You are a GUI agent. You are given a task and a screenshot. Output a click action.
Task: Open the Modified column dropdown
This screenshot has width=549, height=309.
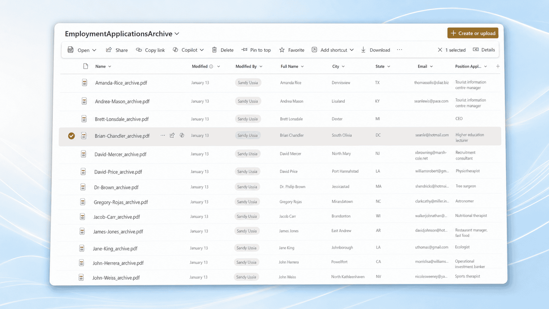pyautogui.click(x=219, y=66)
